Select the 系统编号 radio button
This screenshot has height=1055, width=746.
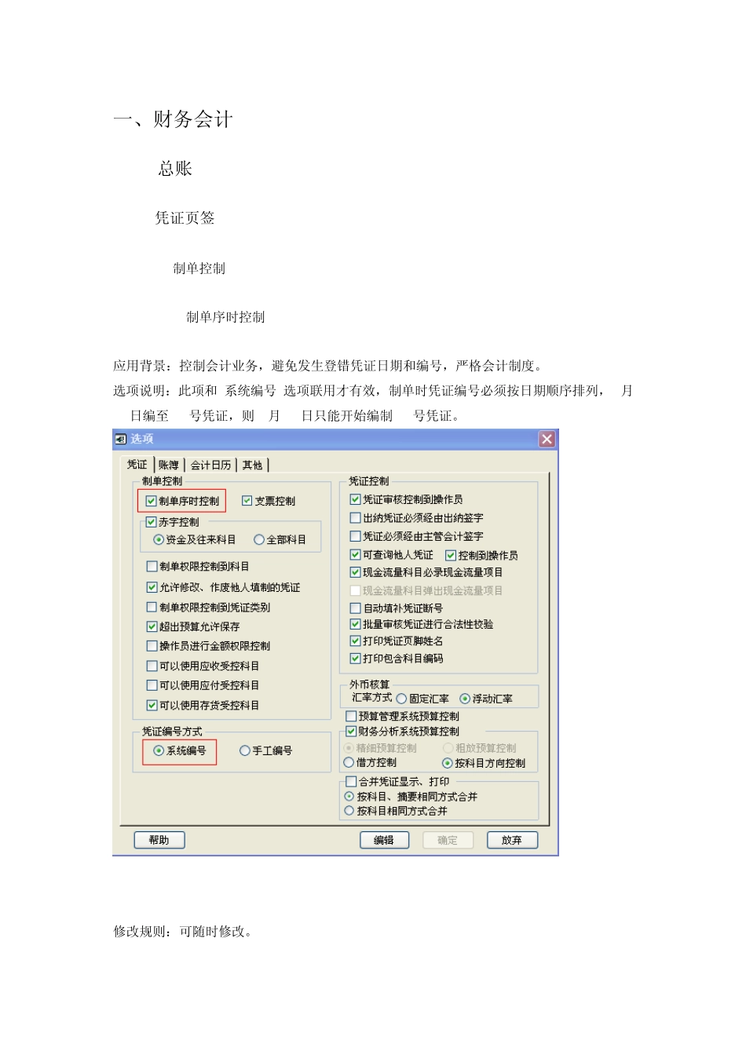click(159, 750)
